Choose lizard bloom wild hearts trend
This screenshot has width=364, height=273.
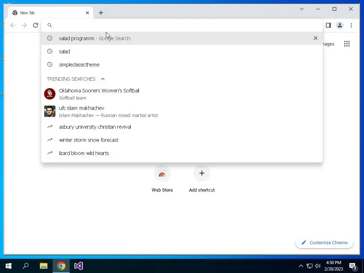click(182, 153)
